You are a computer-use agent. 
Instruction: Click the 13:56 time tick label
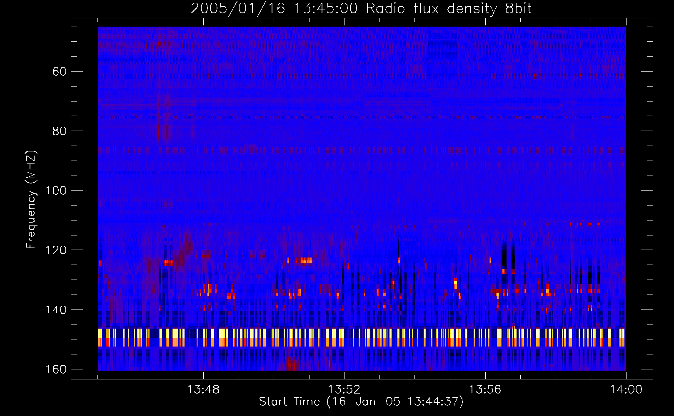[x=485, y=390]
